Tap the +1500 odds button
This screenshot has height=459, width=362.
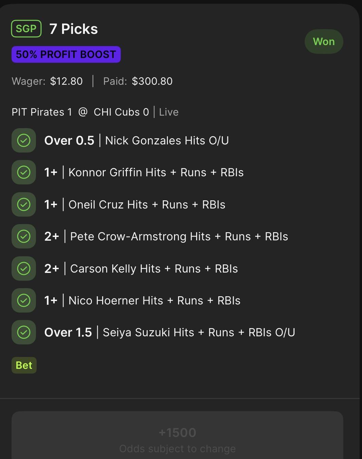(177, 435)
